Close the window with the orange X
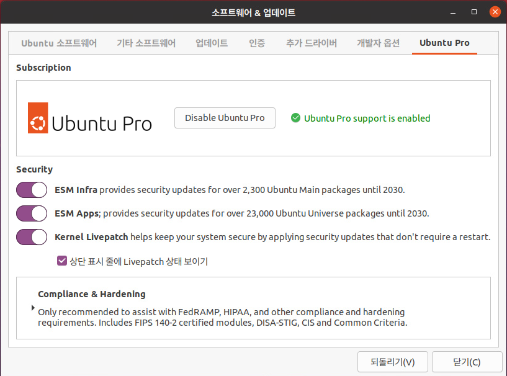The image size is (507, 376). tap(495, 12)
